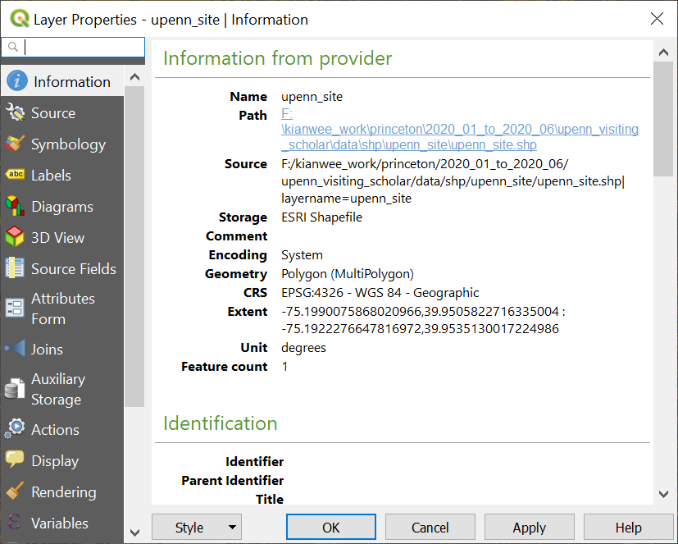Click the Diagrams chart icon
The width and height of the screenshot is (678, 544).
15,207
